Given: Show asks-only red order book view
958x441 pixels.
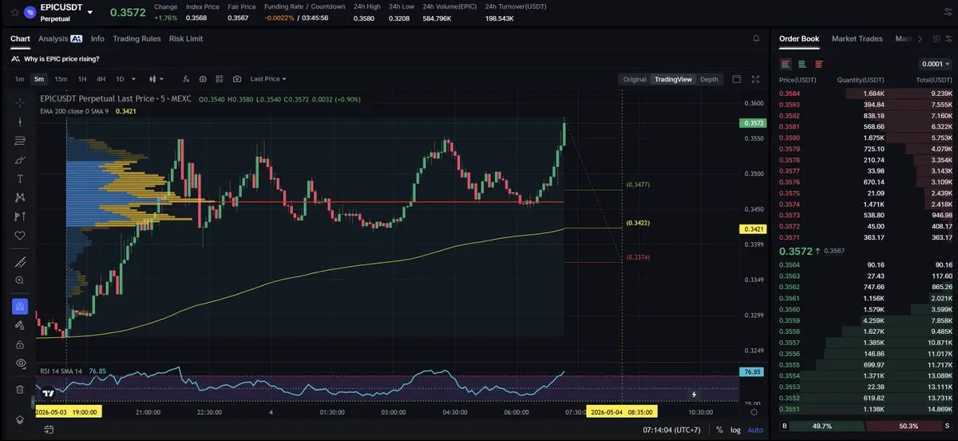Looking at the screenshot, I should 819,64.
